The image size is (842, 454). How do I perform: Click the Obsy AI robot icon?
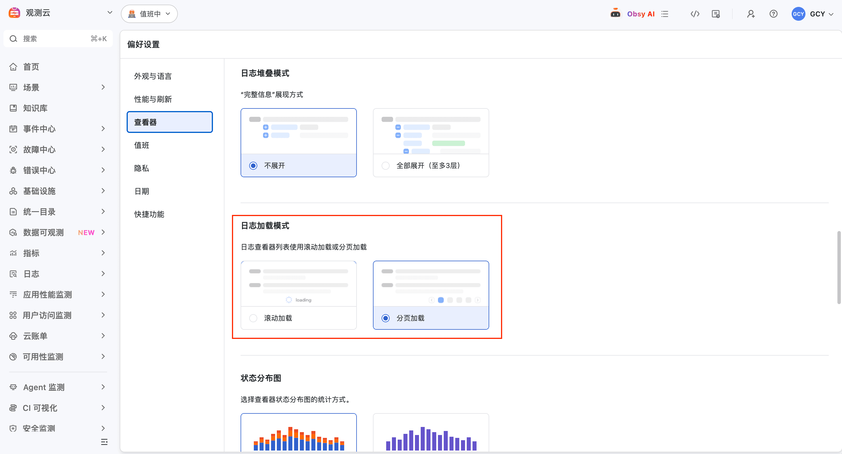click(615, 14)
